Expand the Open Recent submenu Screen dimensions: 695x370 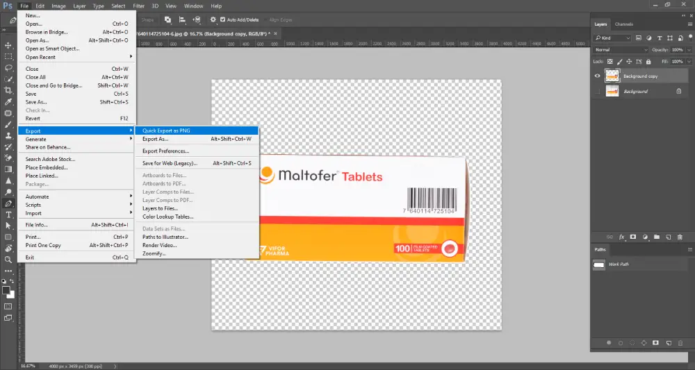click(76, 57)
